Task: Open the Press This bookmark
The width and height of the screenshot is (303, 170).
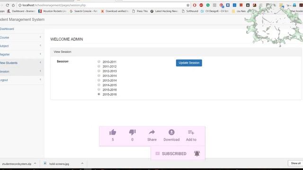Action: 140,11
